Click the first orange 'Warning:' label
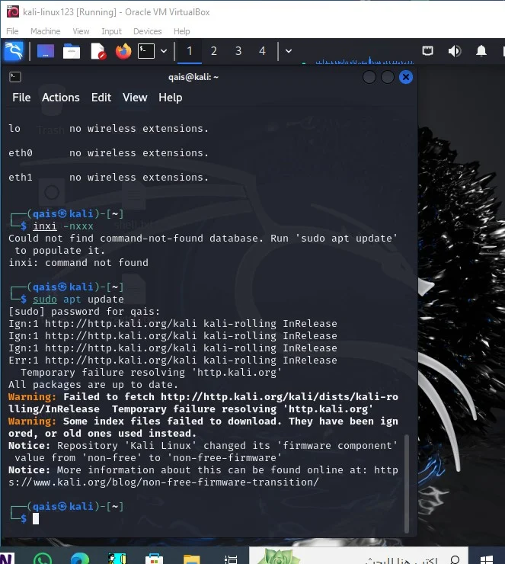The image size is (505, 564). point(32,397)
